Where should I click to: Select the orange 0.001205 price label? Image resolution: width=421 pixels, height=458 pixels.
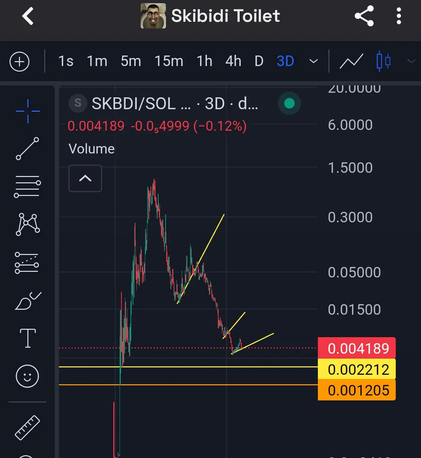357,390
